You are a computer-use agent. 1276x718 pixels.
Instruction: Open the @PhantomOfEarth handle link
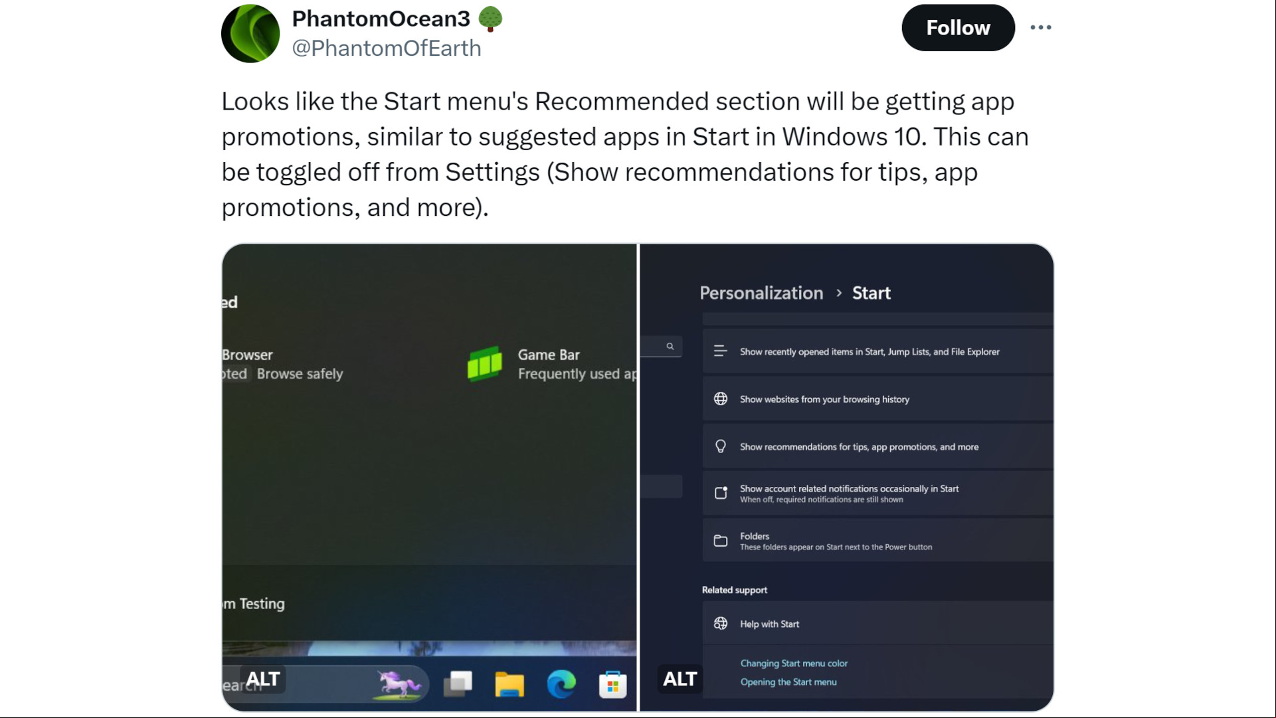point(386,48)
